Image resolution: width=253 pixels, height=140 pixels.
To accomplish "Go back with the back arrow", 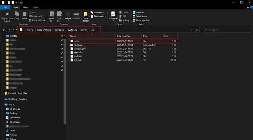I will coord(4,30).
